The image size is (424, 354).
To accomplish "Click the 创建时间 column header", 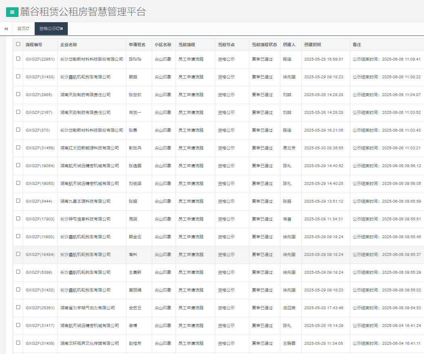I will (313, 45).
